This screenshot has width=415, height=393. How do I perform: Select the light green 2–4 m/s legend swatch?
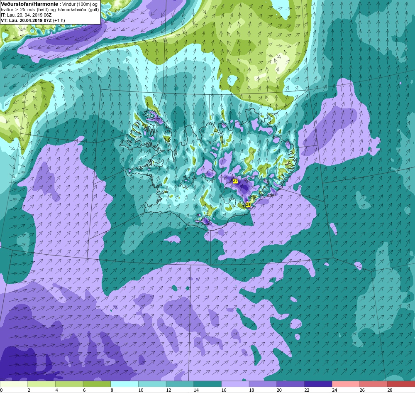(x=41, y=384)
